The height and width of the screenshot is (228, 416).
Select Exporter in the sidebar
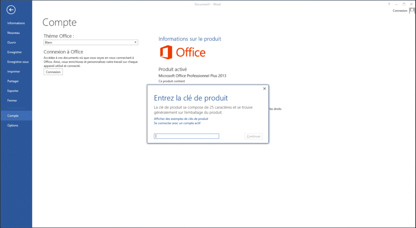13,91
